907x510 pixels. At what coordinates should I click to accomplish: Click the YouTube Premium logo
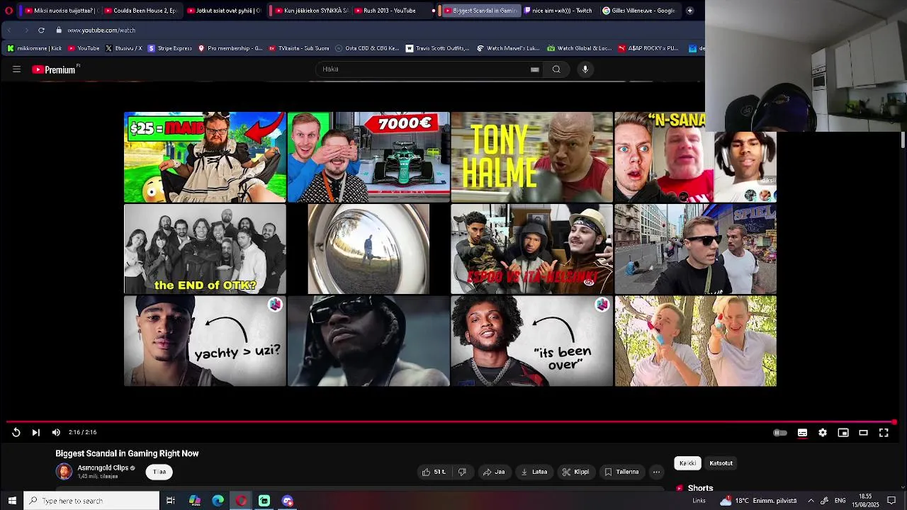54,69
